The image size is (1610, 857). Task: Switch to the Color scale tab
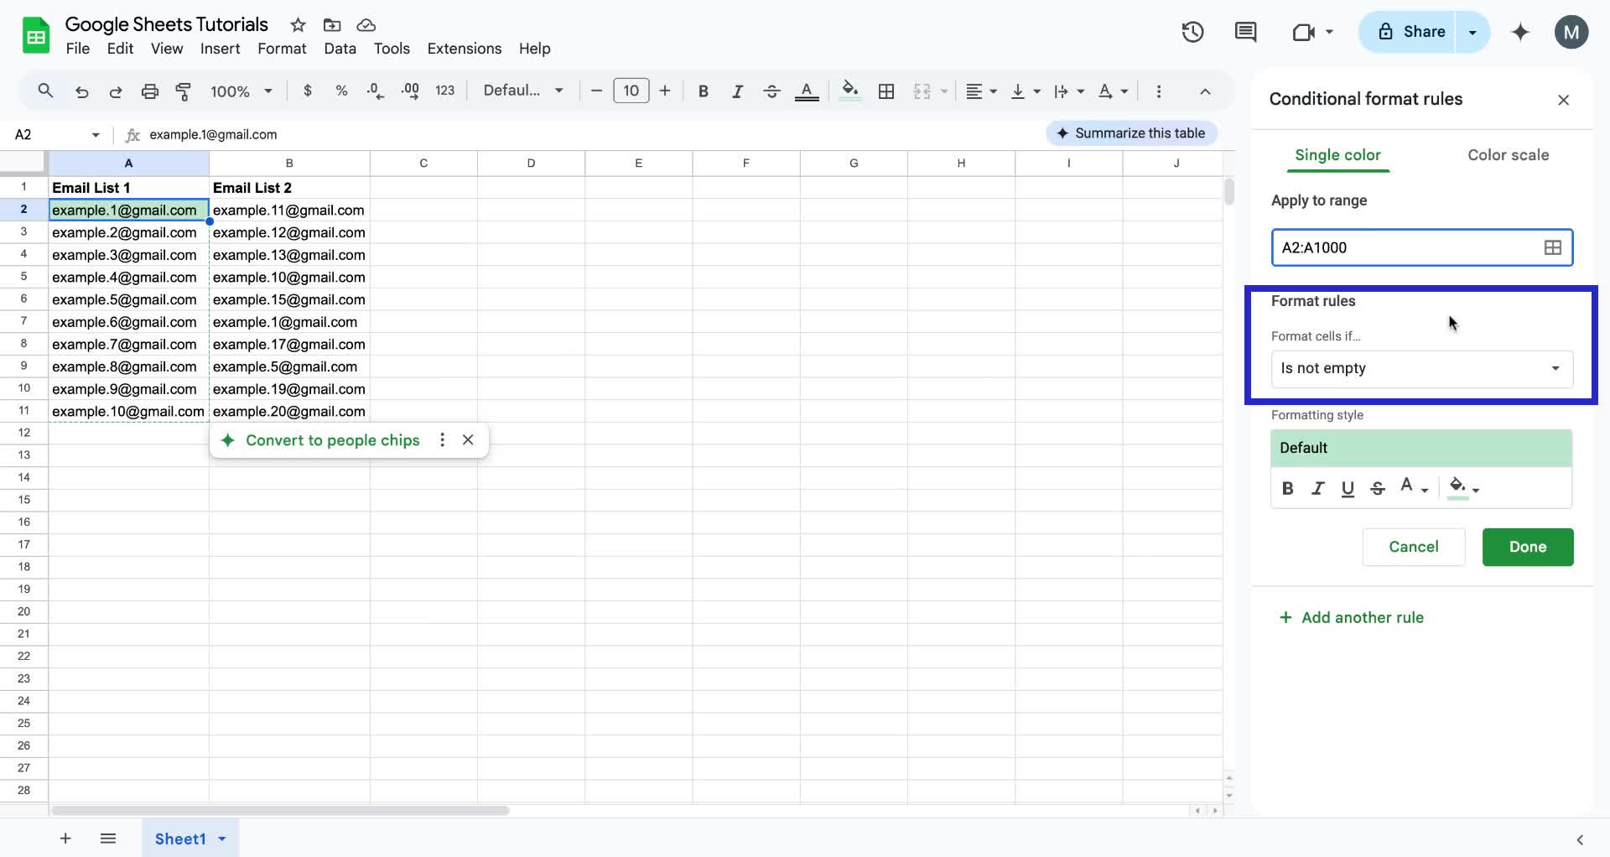point(1508,155)
